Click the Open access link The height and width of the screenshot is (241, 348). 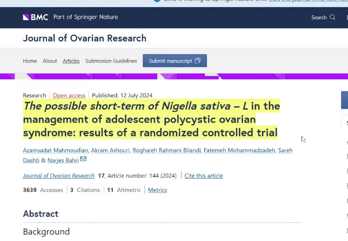click(69, 96)
